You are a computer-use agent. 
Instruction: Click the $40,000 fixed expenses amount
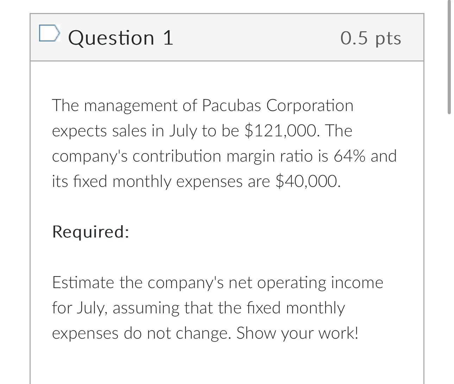(307, 181)
